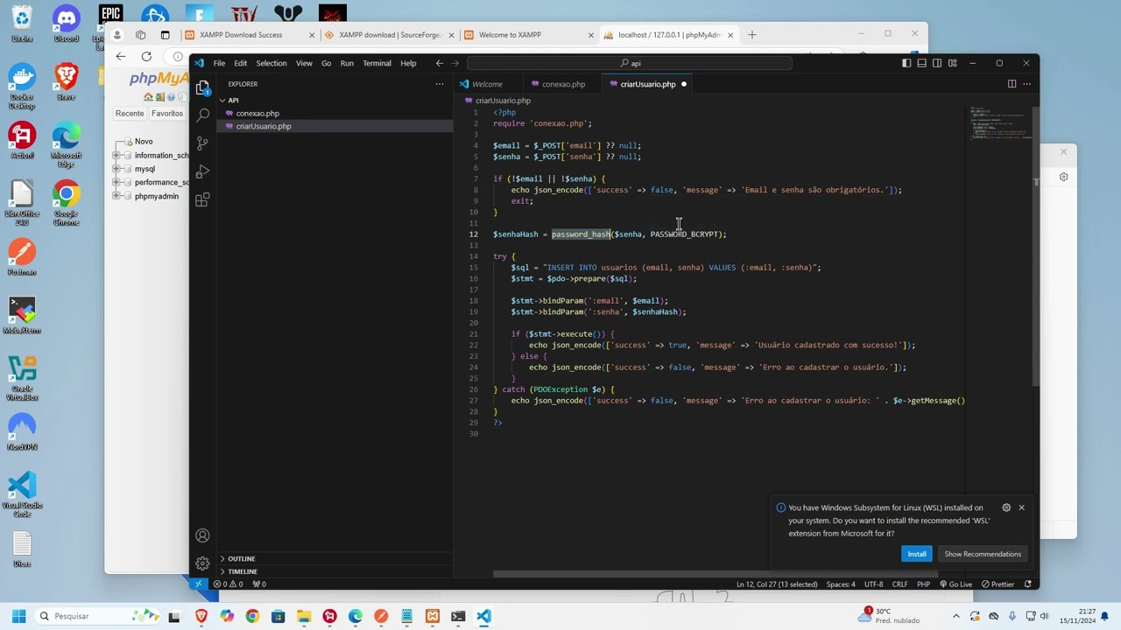This screenshot has height=630, width=1121.
Task: Click the gear icon on WSL notification
Action: (1006, 507)
